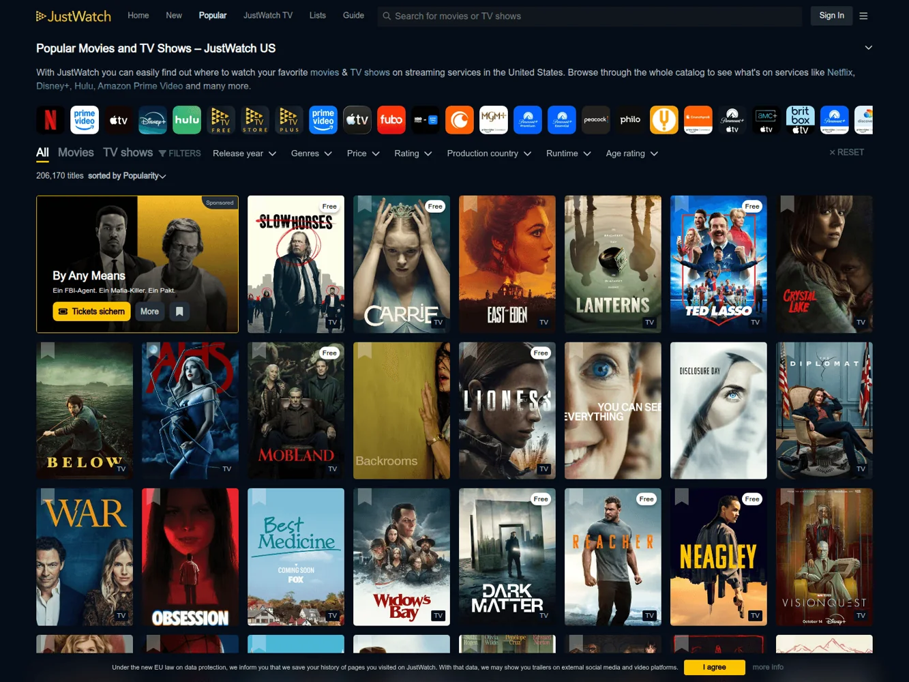Open the JustWatch TV nav item
909x682 pixels.
[x=268, y=15]
